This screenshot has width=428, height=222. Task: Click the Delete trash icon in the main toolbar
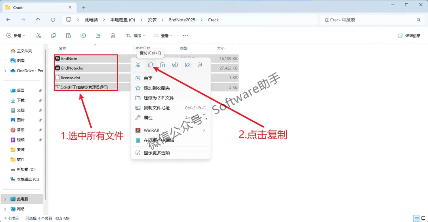[113, 36]
